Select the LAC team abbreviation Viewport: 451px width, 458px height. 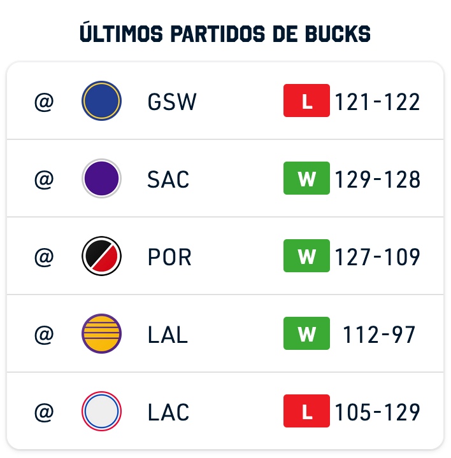(x=168, y=412)
